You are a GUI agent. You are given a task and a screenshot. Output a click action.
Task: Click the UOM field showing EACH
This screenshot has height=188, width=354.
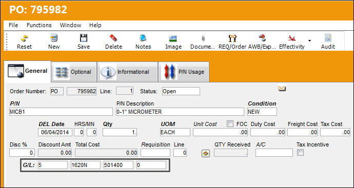[x=175, y=132]
